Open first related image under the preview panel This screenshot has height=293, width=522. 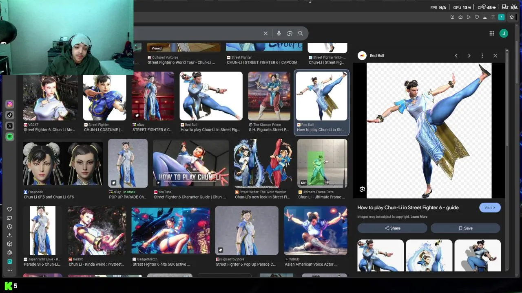pyautogui.click(x=380, y=256)
